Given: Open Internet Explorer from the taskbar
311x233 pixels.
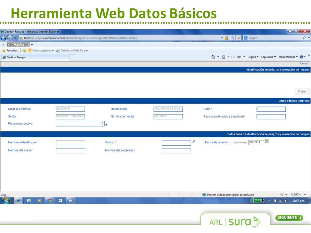Looking at the screenshot, I should [x=17, y=201].
